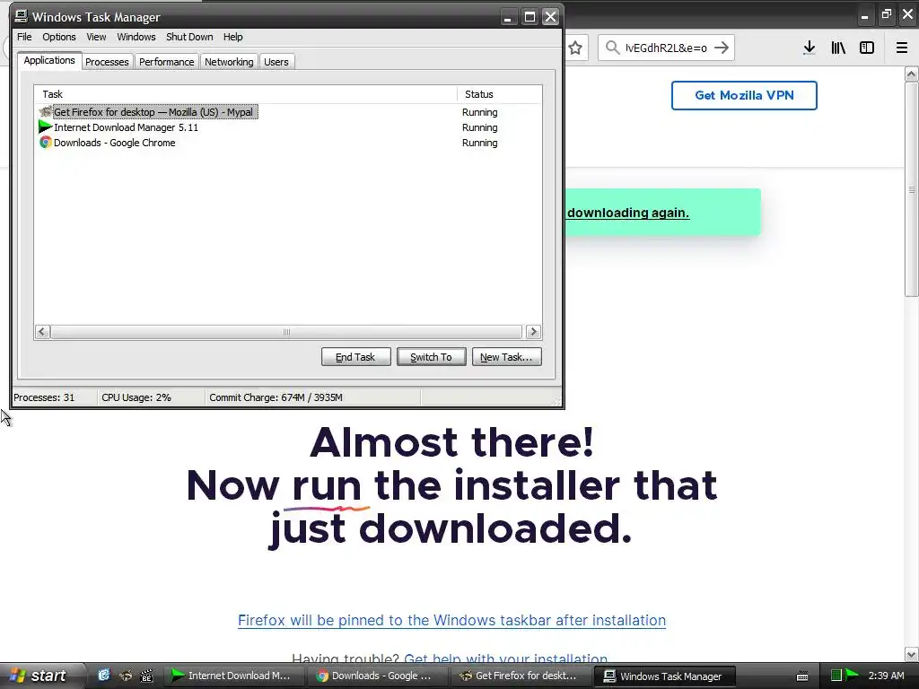
Task: Open the Windows menu in Task Manager
Action: pos(136,37)
